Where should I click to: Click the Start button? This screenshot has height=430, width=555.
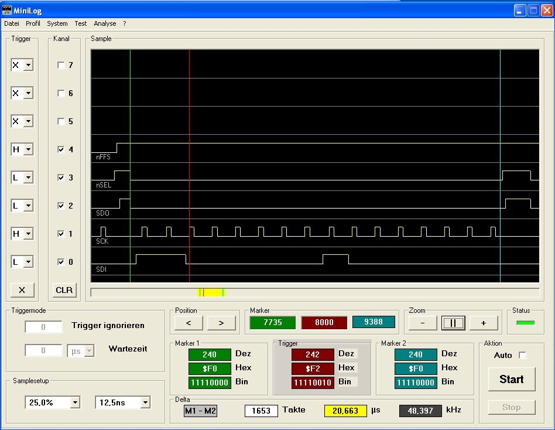(x=512, y=379)
